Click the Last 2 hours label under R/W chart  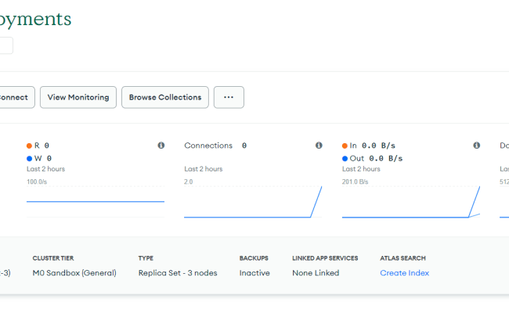tap(45, 169)
